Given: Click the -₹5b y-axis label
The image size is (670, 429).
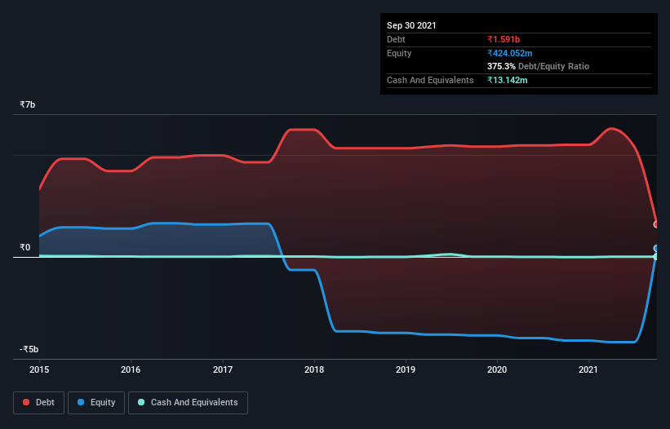Looking at the screenshot, I should [29, 349].
